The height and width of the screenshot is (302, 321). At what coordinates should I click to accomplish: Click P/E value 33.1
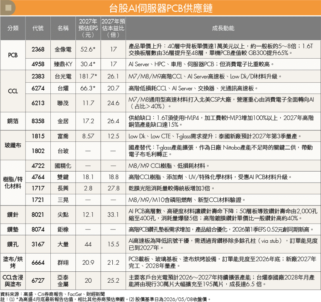coord(113,214)
